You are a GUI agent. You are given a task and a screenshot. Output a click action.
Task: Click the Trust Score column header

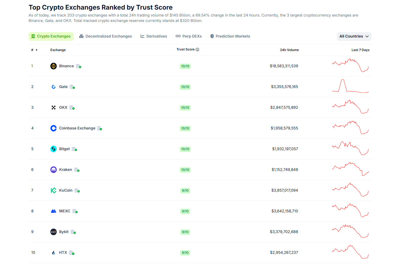pos(186,49)
